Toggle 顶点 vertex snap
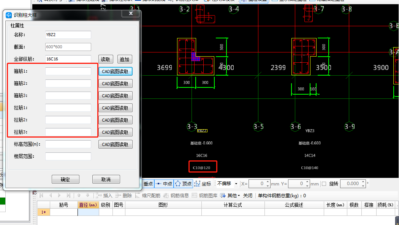Image resolution: width=399 pixels, height=225 pixels. tap(184, 184)
